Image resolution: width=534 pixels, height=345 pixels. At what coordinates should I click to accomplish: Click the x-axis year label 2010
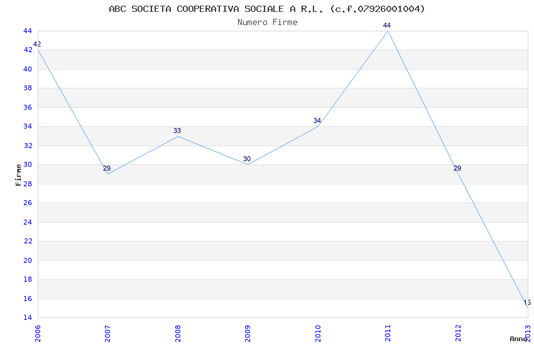pyautogui.click(x=318, y=333)
